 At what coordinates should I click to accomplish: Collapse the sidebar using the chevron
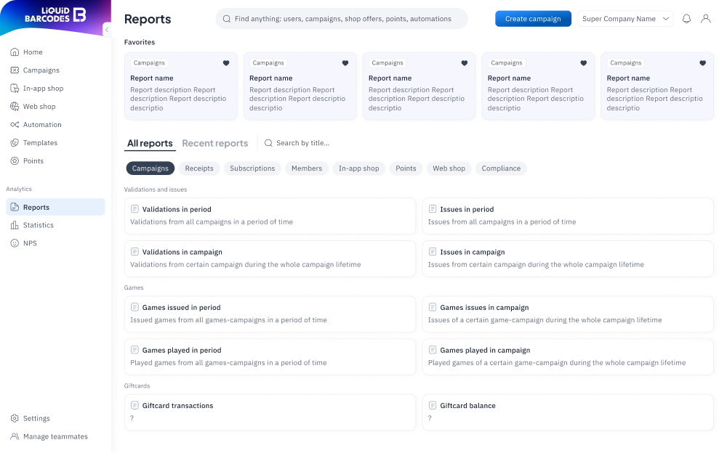click(x=106, y=30)
